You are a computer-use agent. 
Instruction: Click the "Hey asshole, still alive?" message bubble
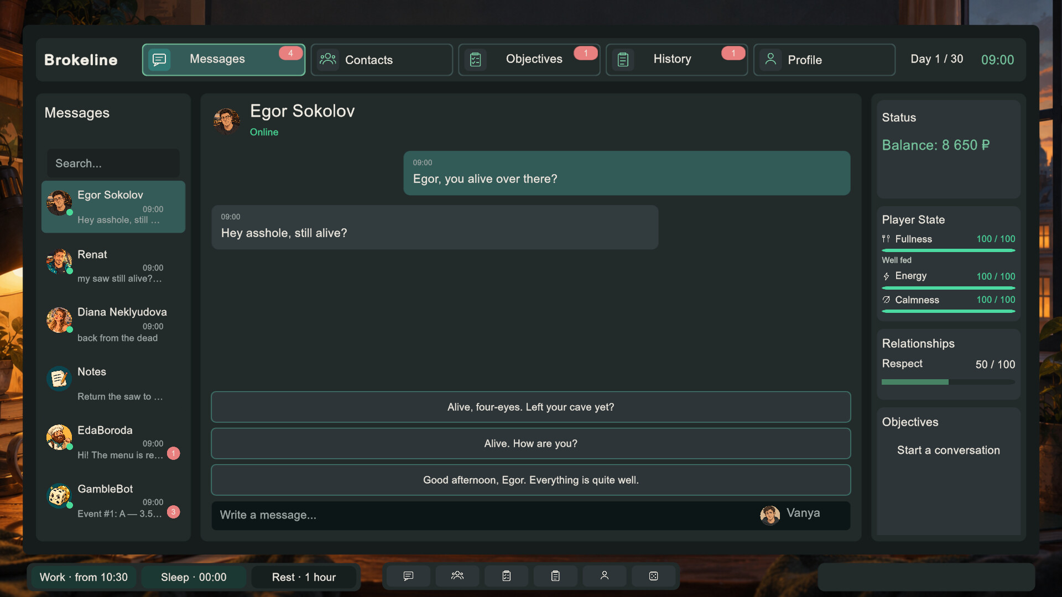tap(435, 227)
